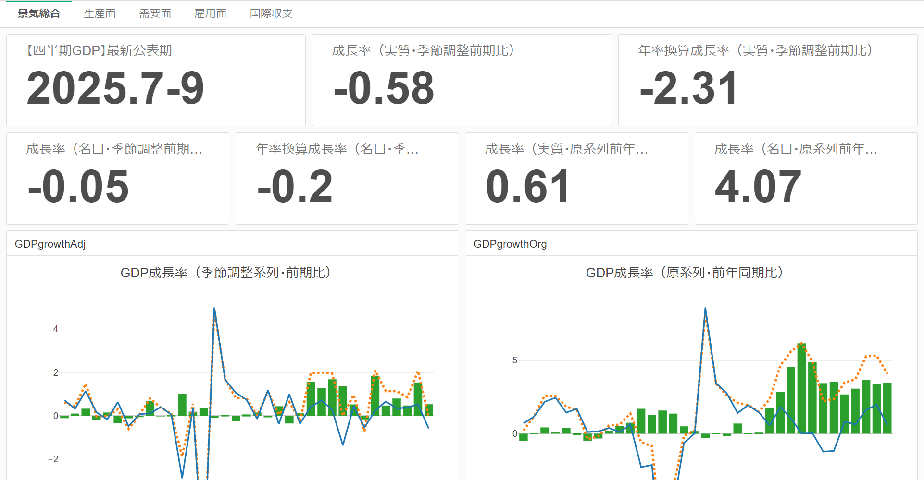Select the 景気総合 tab
Viewport: 924px width, 480px height.
coord(39,13)
